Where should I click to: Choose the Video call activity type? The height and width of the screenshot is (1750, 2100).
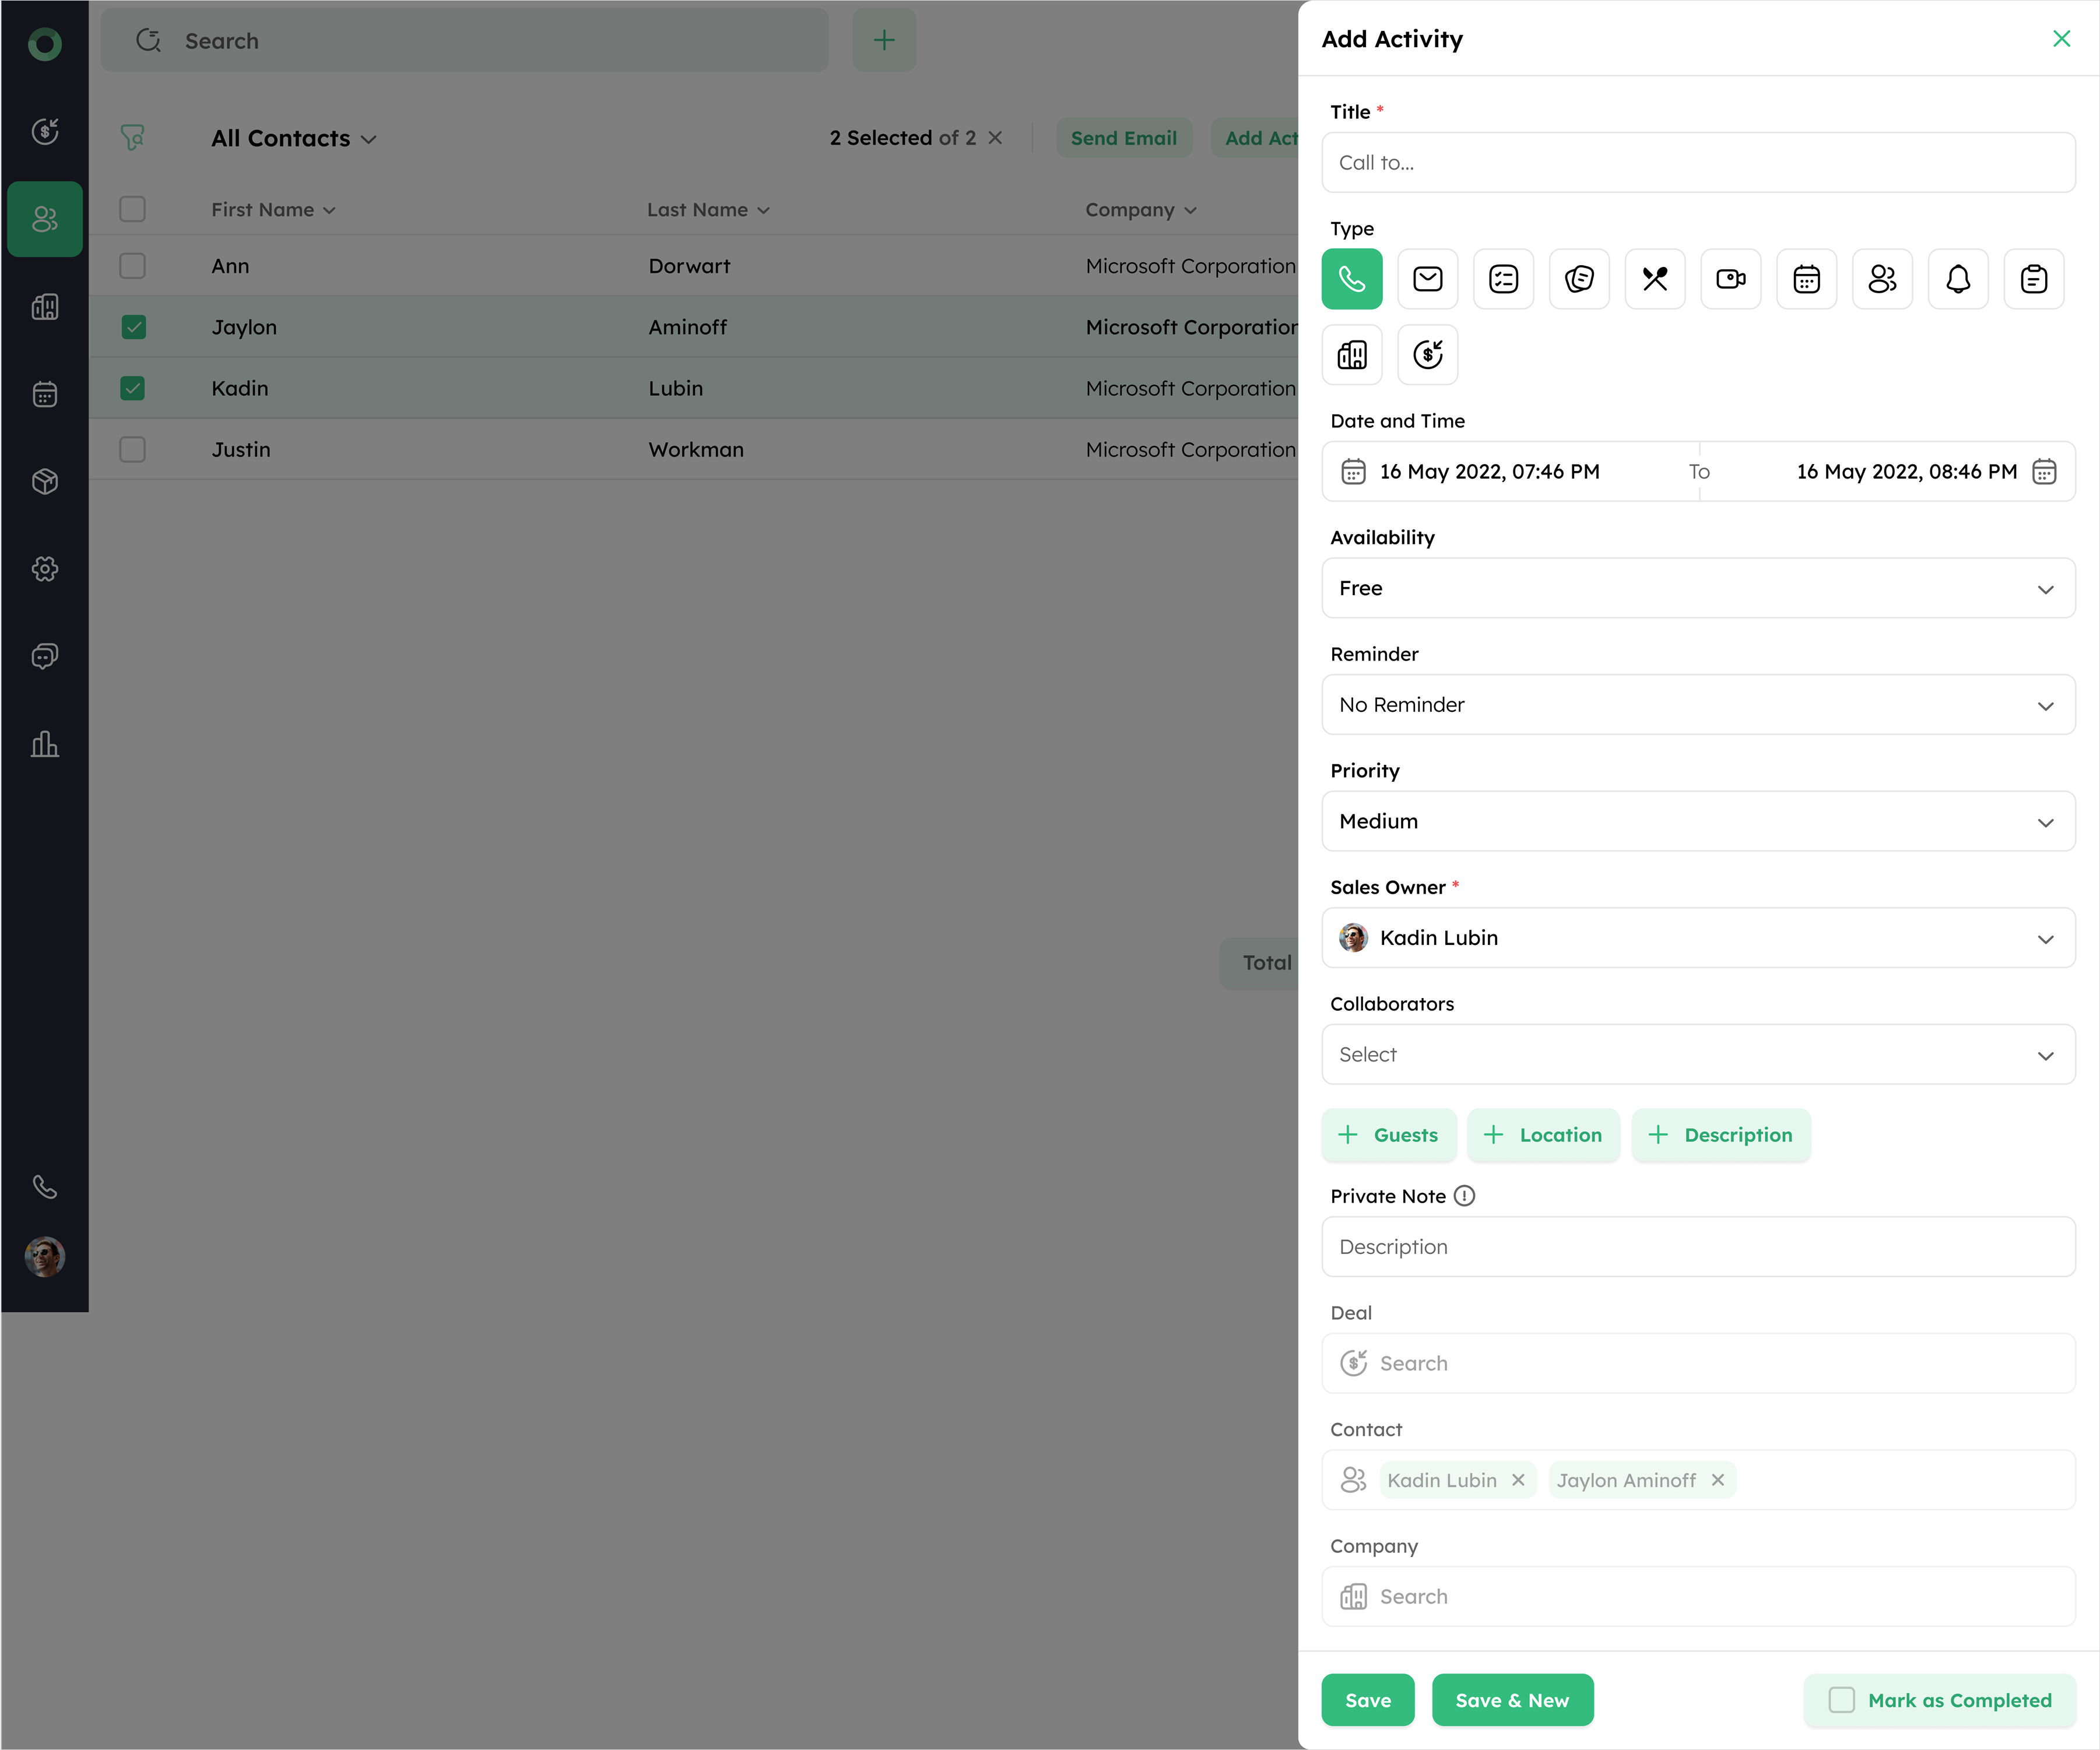[1730, 279]
